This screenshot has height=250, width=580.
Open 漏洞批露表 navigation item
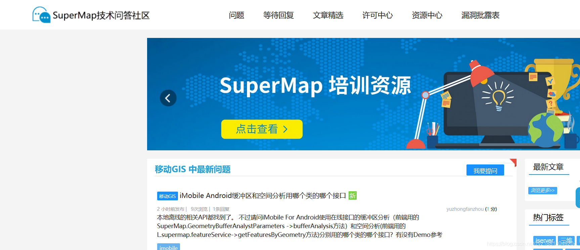coord(480,15)
